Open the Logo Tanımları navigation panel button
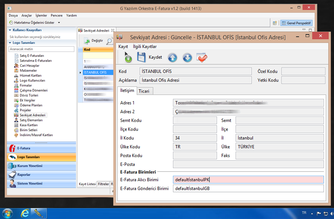Image resolution: width=334 pixels, height=219 pixels. (41, 157)
